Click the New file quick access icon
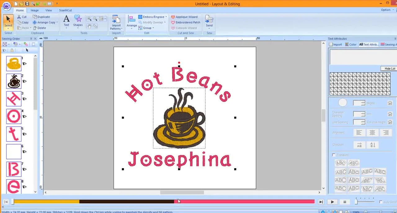This screenshot has height=213, width=397. (x=16, y=4)
